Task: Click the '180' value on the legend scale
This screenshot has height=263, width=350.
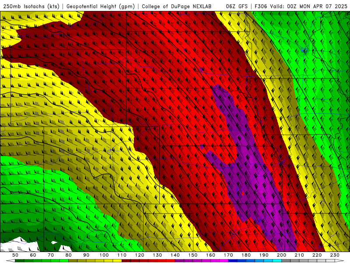Action: click(246, 255)
